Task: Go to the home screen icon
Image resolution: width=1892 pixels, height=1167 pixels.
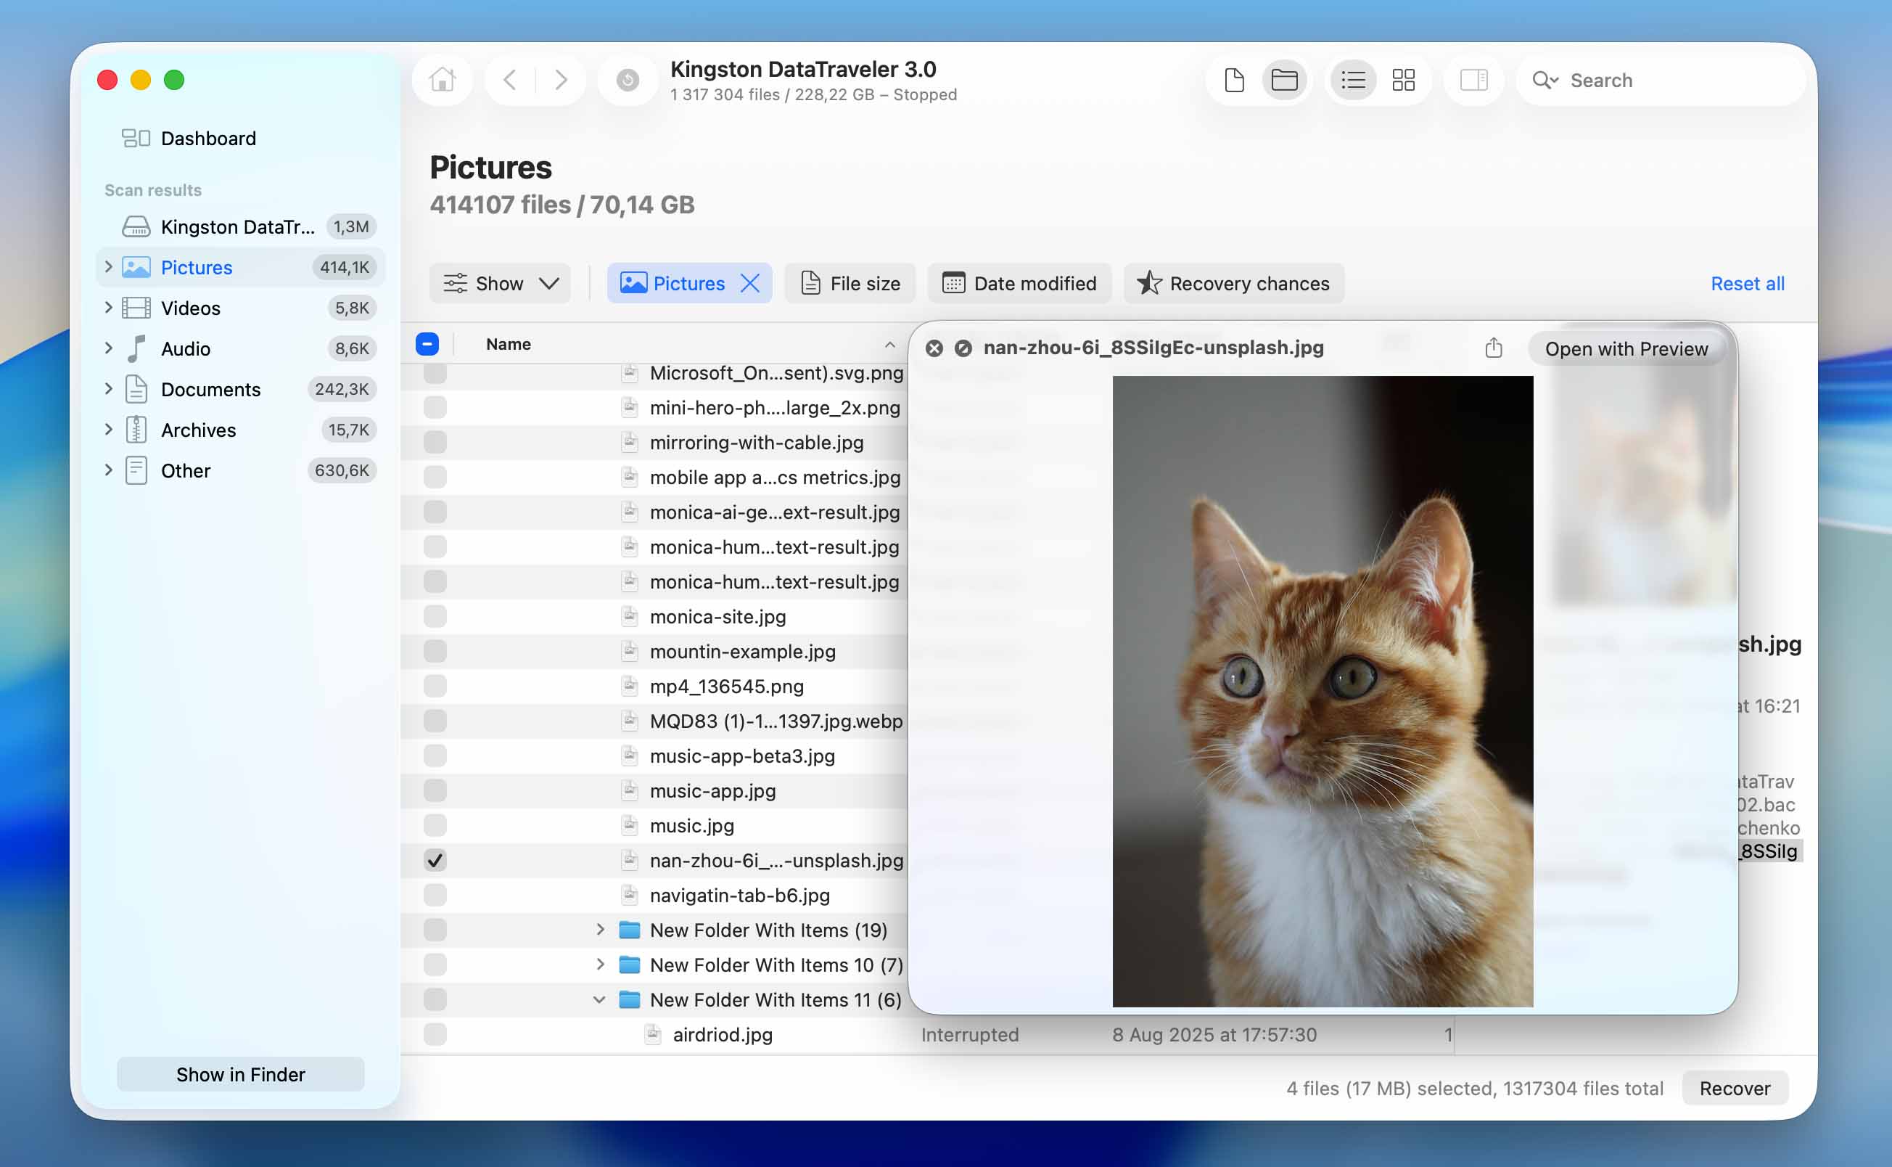Action: pyautogui.click(x=443, y=80)
